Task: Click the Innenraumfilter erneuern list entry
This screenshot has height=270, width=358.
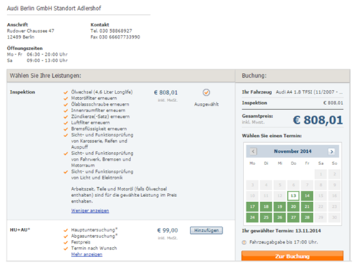Action: tap(98, 111)
